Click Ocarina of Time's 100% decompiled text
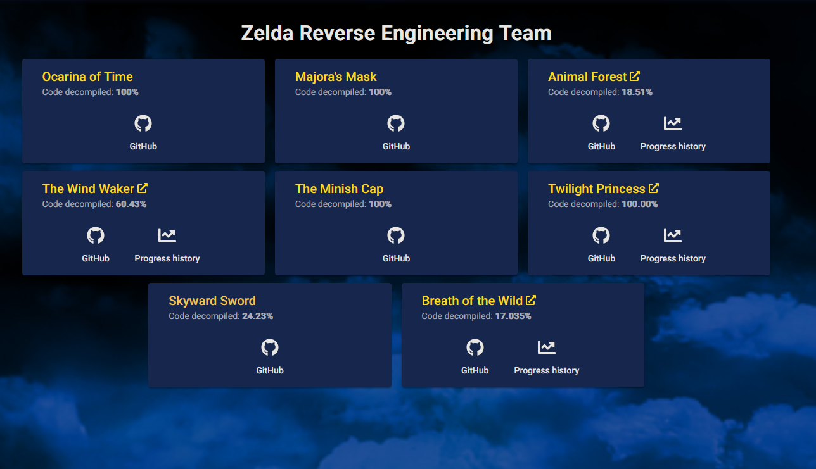The height and width of the screenshot is (469, 816). (127, 92)
